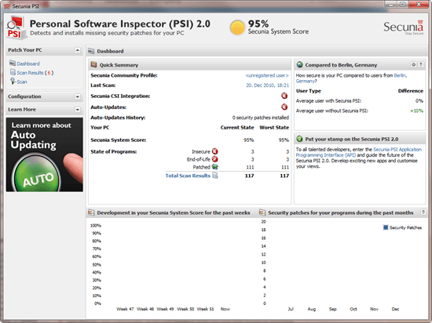Click the Quick Summary panel icon
Viewport: 432px width, 323px height.
(94, 64)
